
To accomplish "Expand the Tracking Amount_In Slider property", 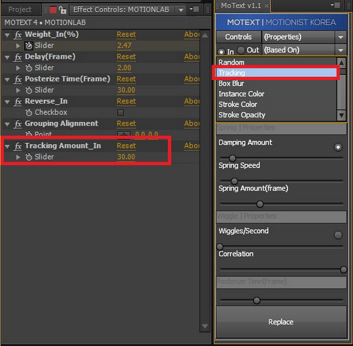I will [18, 157].
